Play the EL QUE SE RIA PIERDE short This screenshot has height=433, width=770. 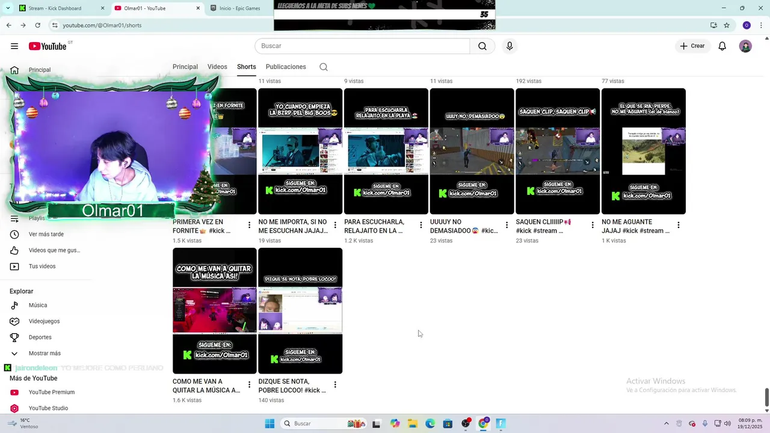click(x=644, y=151)
